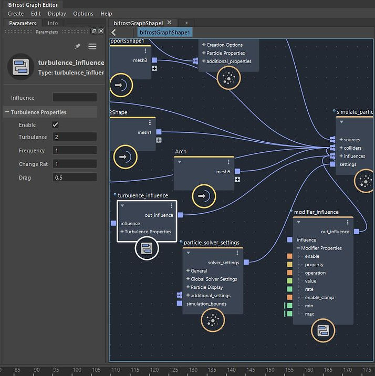Click the particle icon under Creation Options node
This screenshot has width=375, height=376.
(229, 78)
